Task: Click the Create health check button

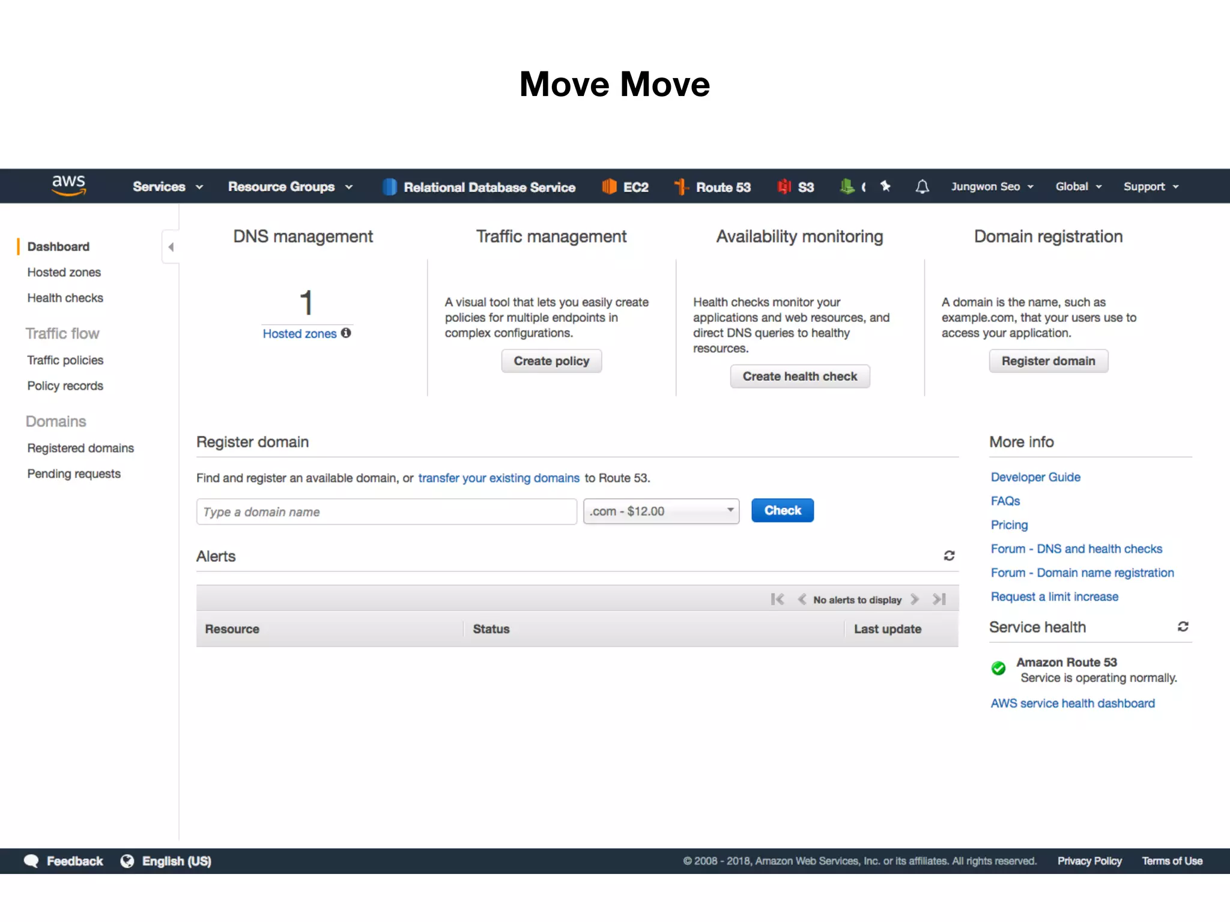Action: click(799, 376)
